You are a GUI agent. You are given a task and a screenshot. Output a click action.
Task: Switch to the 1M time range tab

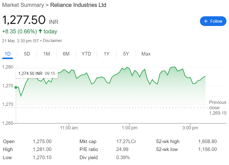(47, 54)
